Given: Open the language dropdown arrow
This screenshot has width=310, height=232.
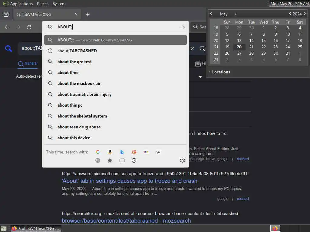Looking at the screenshot, I should click(200, 77).
